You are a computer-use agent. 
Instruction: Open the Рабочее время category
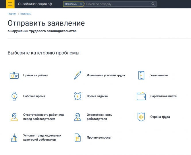click(x=34, y=96)
